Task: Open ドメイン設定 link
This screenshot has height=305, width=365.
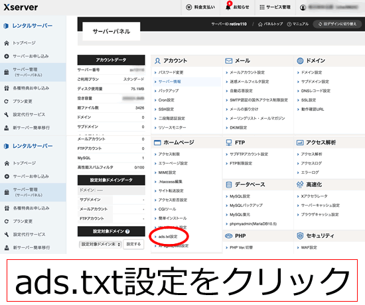Action: [x=311, y=72]
